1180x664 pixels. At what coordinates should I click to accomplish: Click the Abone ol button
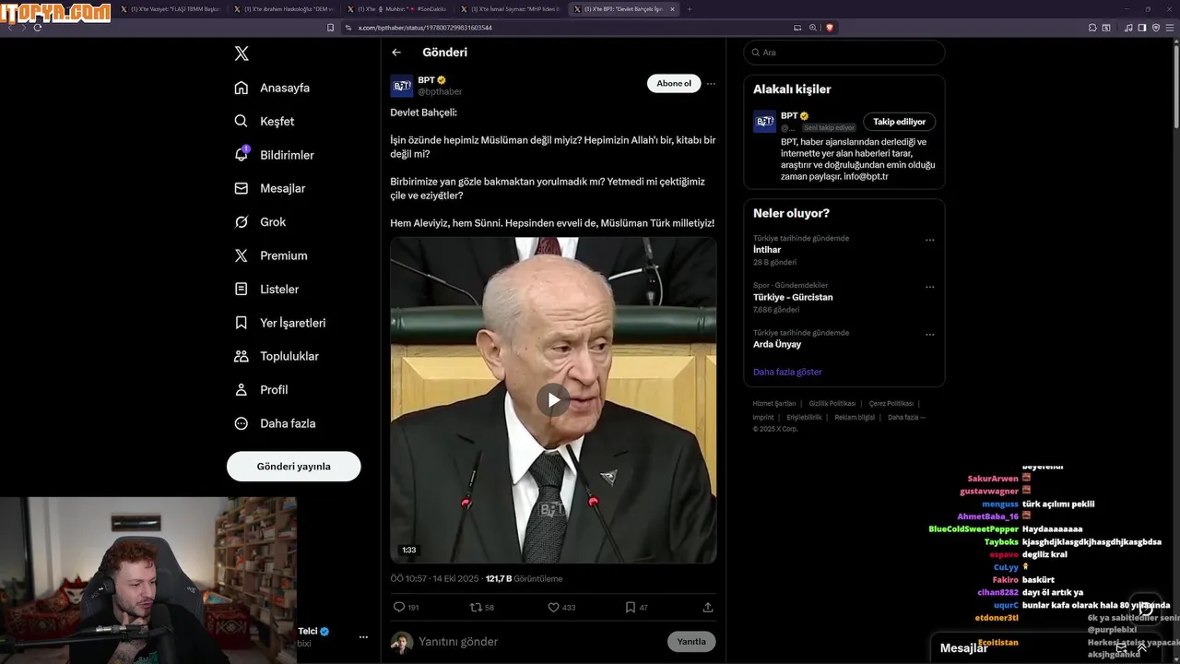tap(674, 83)
